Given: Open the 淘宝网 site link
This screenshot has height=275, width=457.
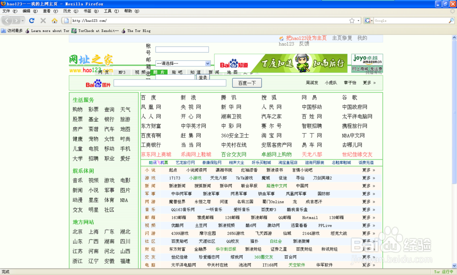Looking at the screenshot, I should tap(271, 135).
